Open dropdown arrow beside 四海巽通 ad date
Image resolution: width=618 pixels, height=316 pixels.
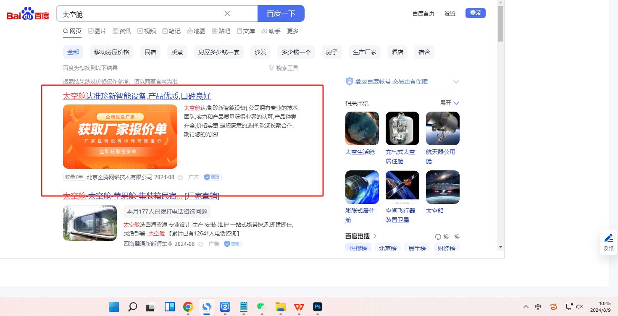click(x=201, y=244)
